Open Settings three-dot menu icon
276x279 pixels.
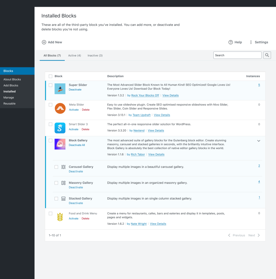click(251, 42)
